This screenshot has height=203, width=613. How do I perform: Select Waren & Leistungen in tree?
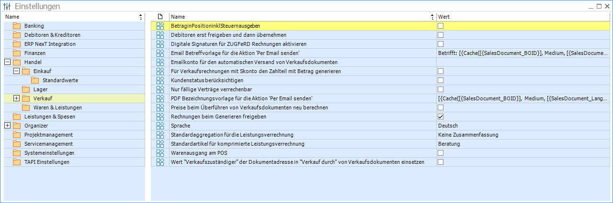[x=57, y=107]
